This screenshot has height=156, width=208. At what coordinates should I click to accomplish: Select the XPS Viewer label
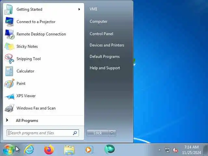point(26,96)
